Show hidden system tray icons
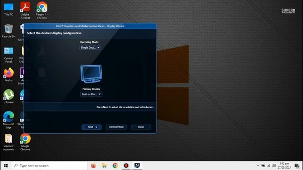 click(x=258, y=166)
